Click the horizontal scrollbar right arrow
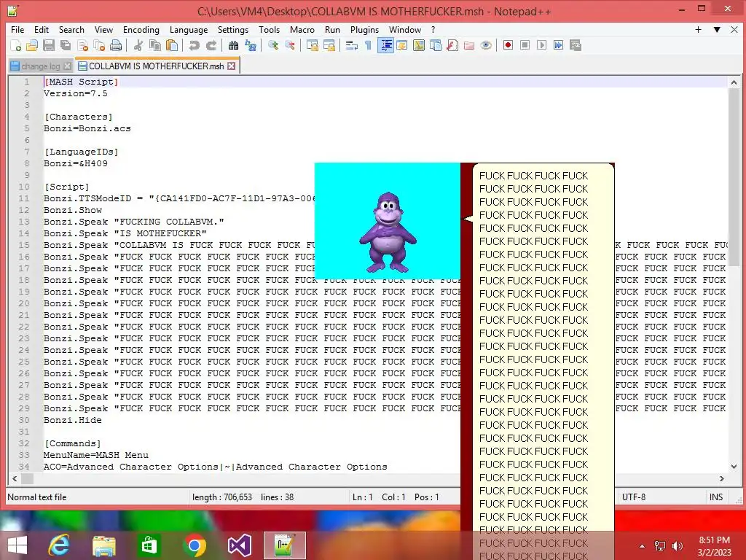Image resolution: width=746 pixels, height=560 pixels. click(721, 478)
